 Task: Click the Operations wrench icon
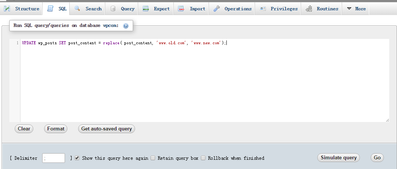click(217, 8)
